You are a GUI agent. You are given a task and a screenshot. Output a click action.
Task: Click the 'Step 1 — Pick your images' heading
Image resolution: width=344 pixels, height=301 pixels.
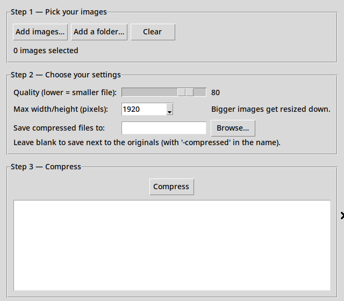tap(59, 12)
